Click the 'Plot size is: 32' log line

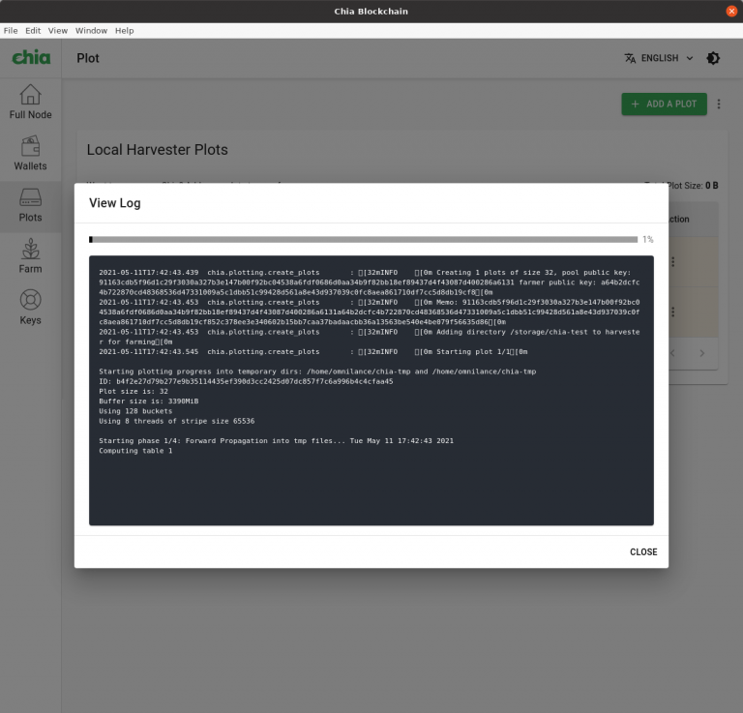point(134,391)
